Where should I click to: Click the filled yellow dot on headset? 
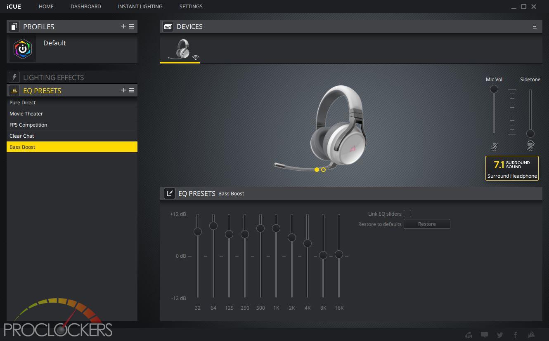pyautogui.click(x=317, y=169)
